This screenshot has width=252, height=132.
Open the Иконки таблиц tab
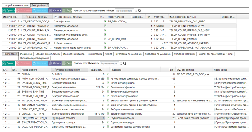point(95,54)
